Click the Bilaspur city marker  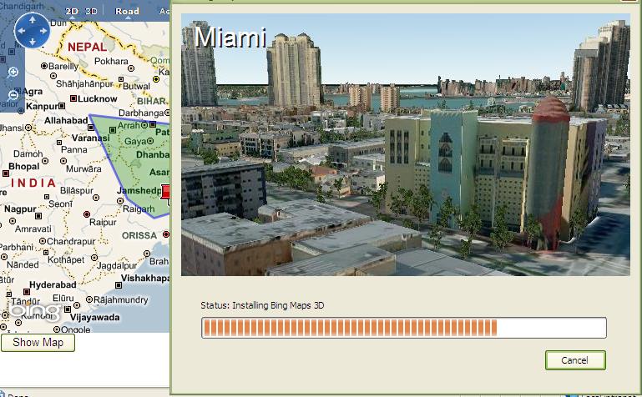[96, 198]
